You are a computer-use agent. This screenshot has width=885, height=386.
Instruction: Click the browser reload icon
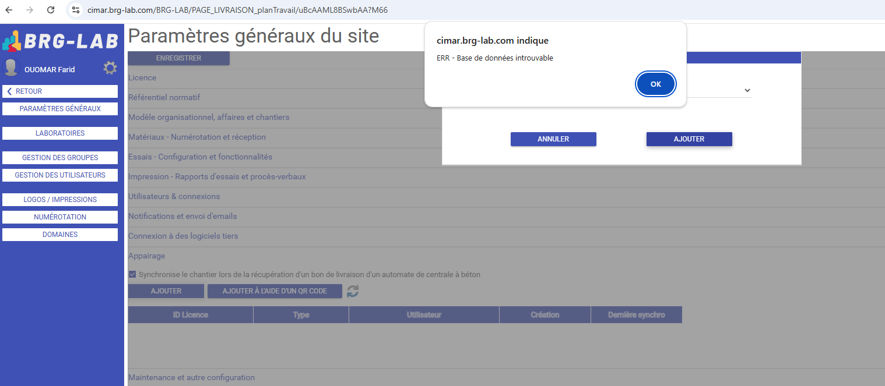pyautogui.click(x=51, y=10)
